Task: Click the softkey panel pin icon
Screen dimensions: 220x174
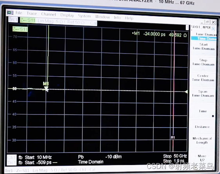Action: pos(213,29)
